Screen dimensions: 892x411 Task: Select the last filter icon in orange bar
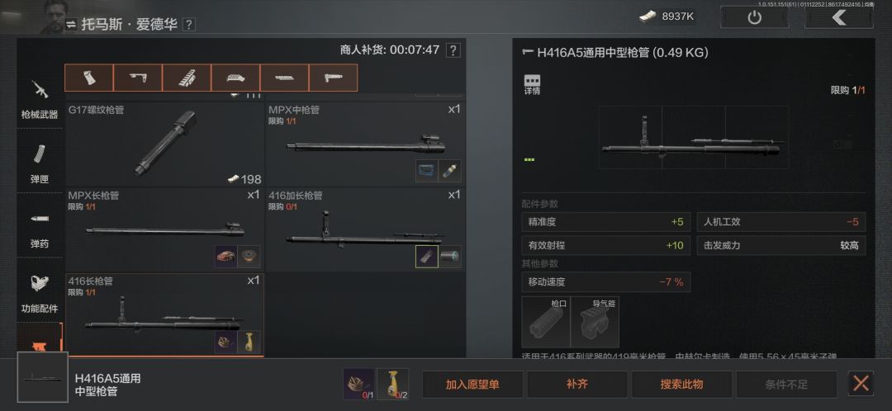click(x=334, y=78)
